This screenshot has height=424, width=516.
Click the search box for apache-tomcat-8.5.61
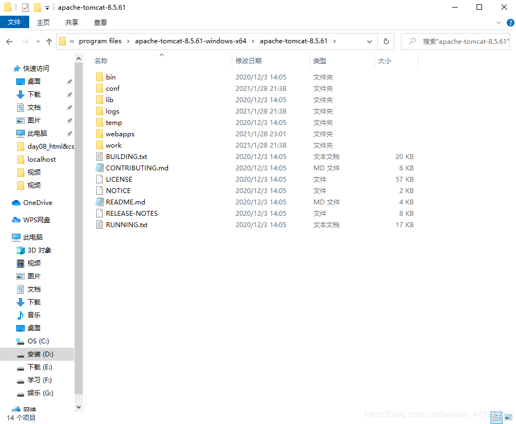click(x=455, y=42)
